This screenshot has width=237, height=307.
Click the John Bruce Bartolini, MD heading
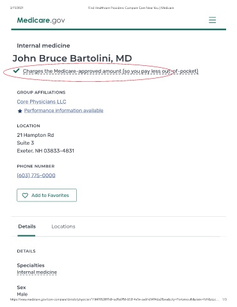72,58
